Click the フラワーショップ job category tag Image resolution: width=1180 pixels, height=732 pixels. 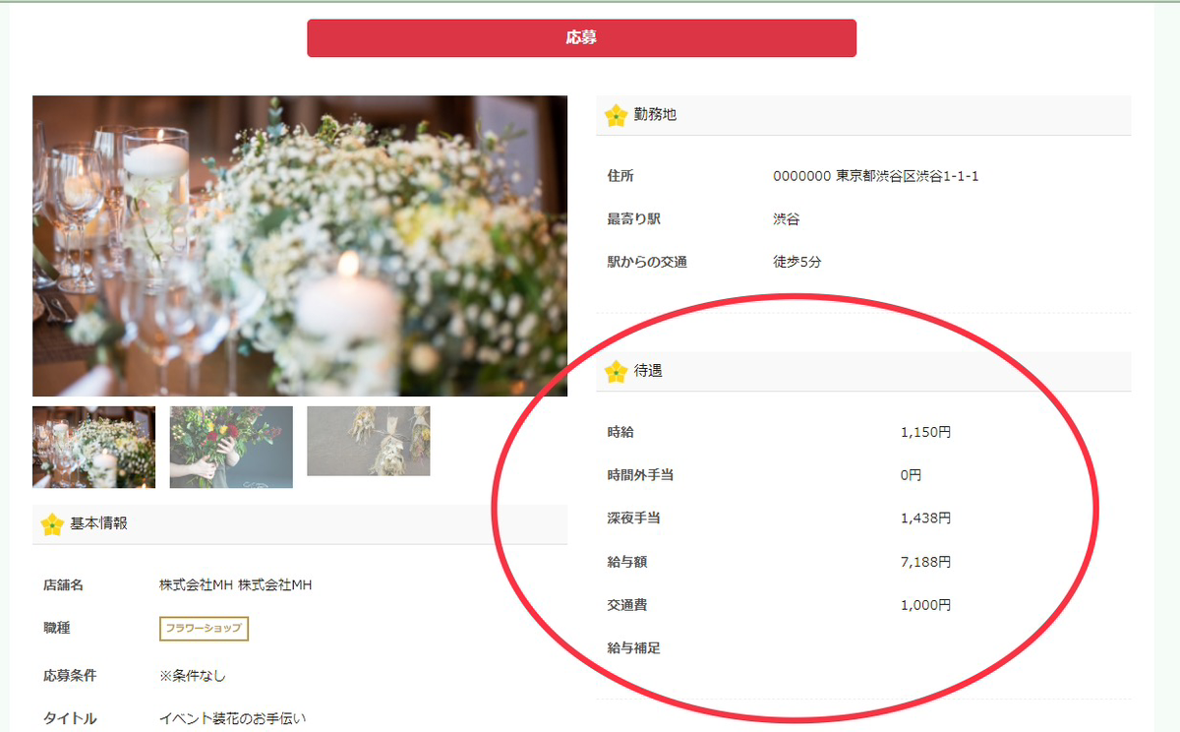click(x=204, y=629)
